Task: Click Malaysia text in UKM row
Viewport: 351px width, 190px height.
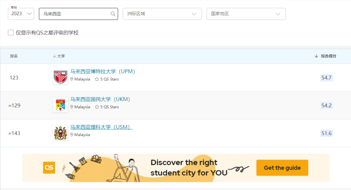Action: click(x=82, y=107)
